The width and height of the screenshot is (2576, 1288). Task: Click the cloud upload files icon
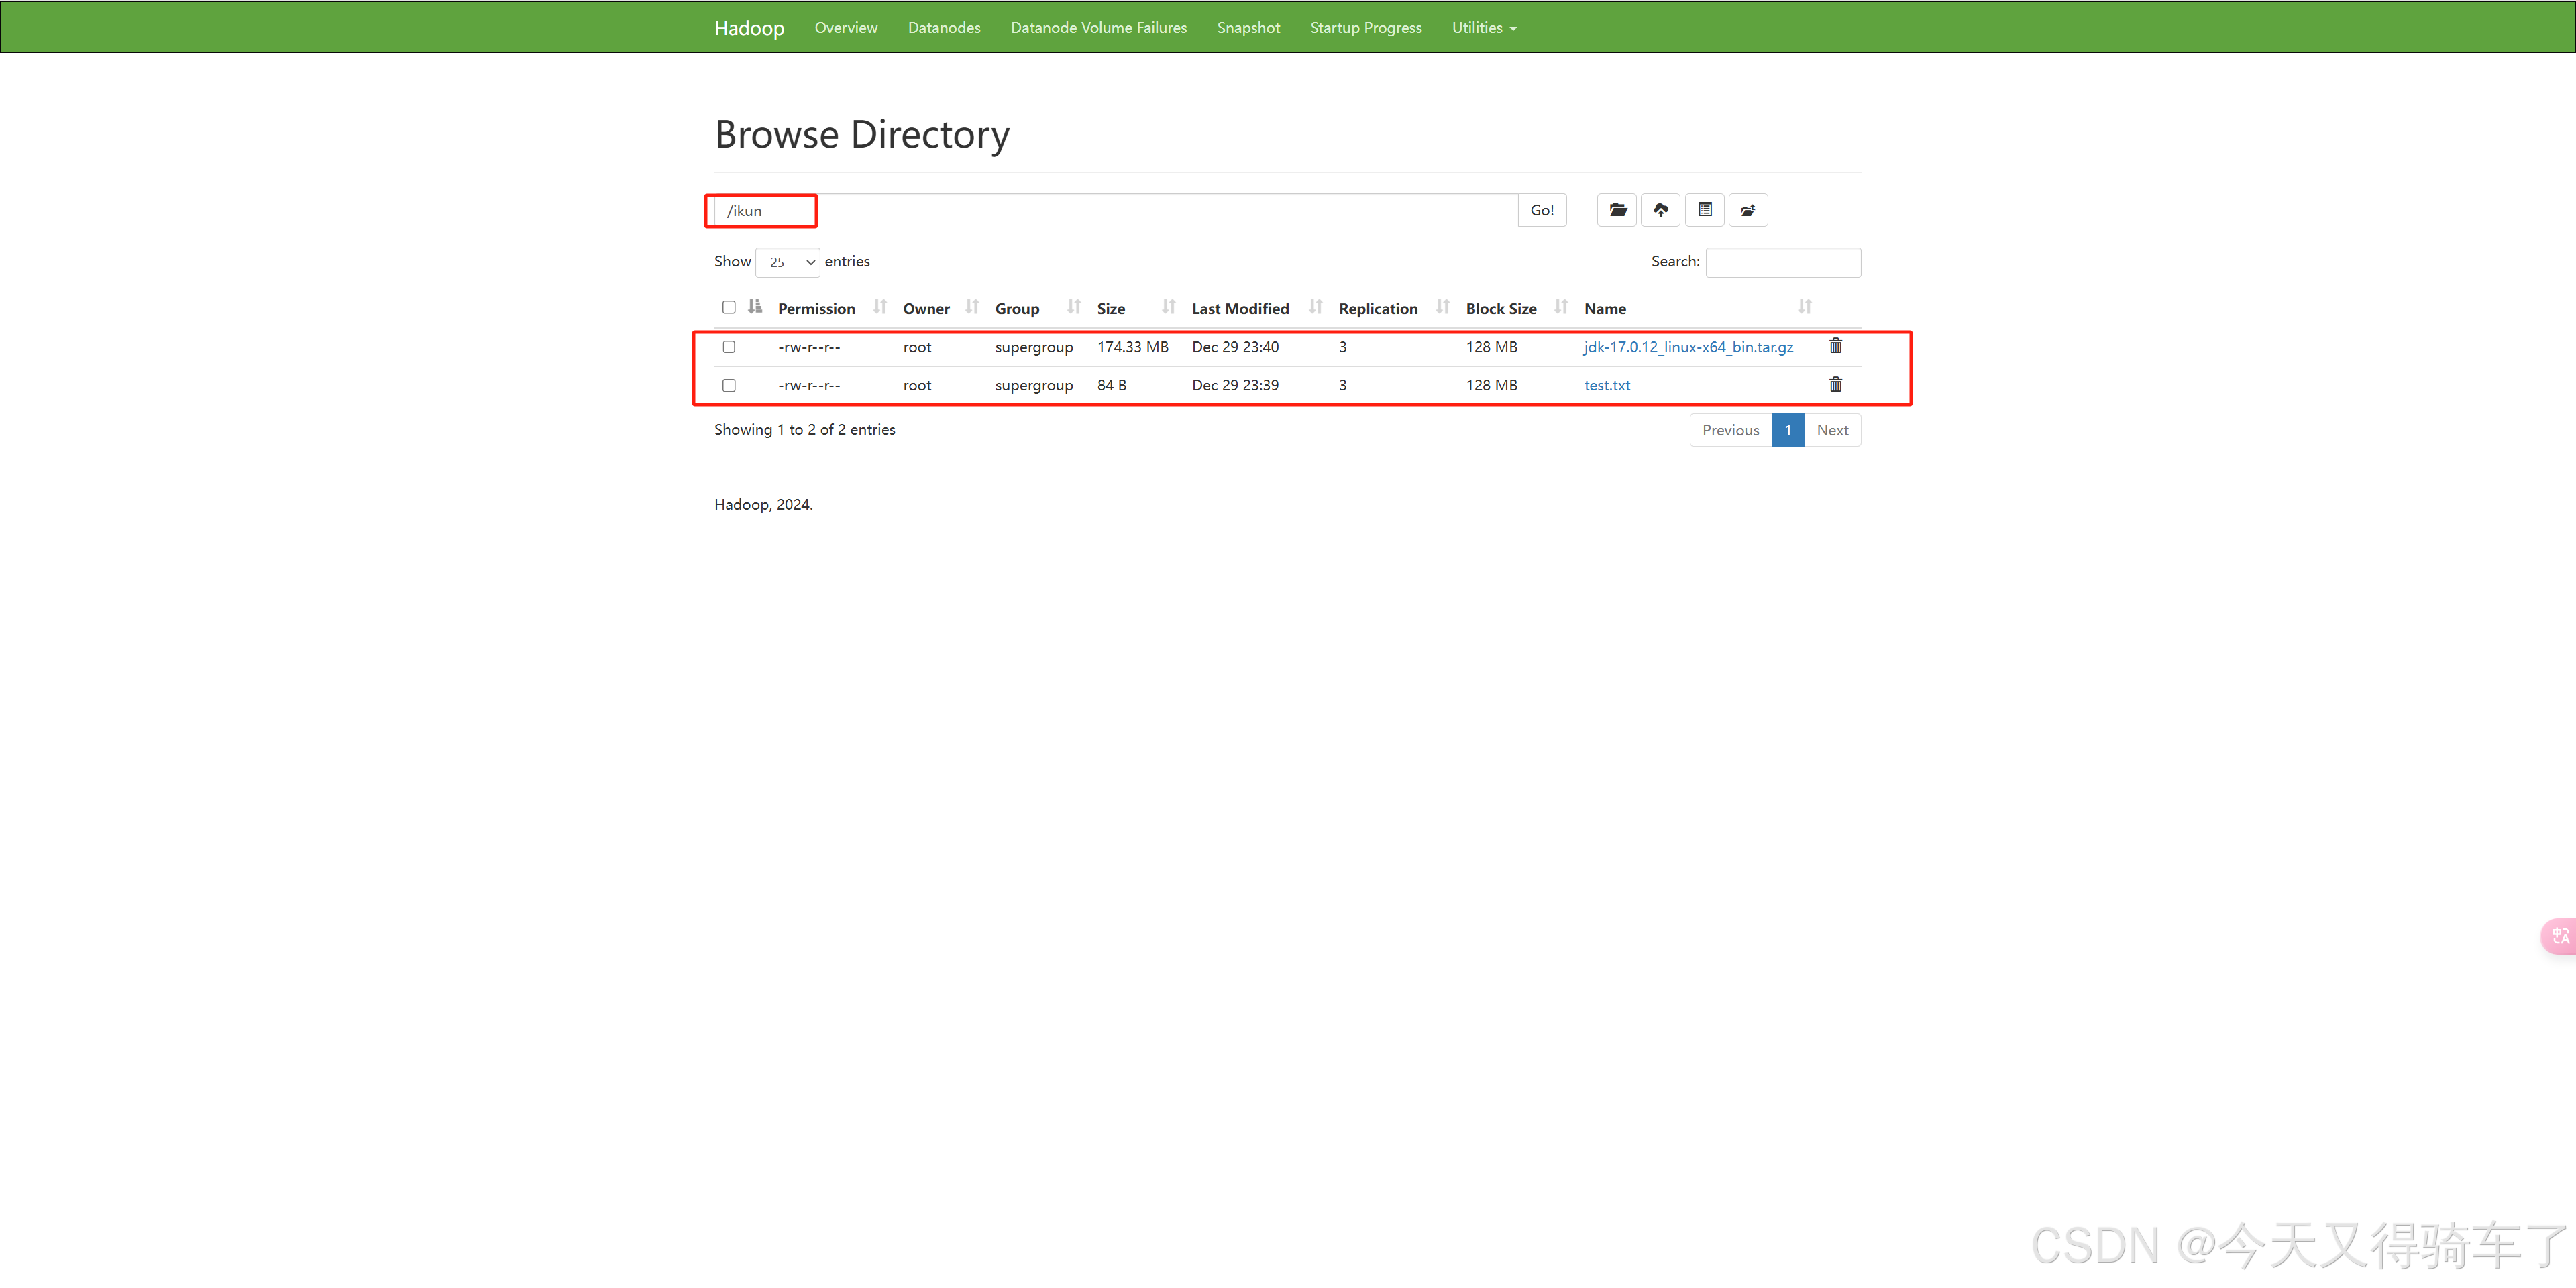click(x=1660, y=210)
